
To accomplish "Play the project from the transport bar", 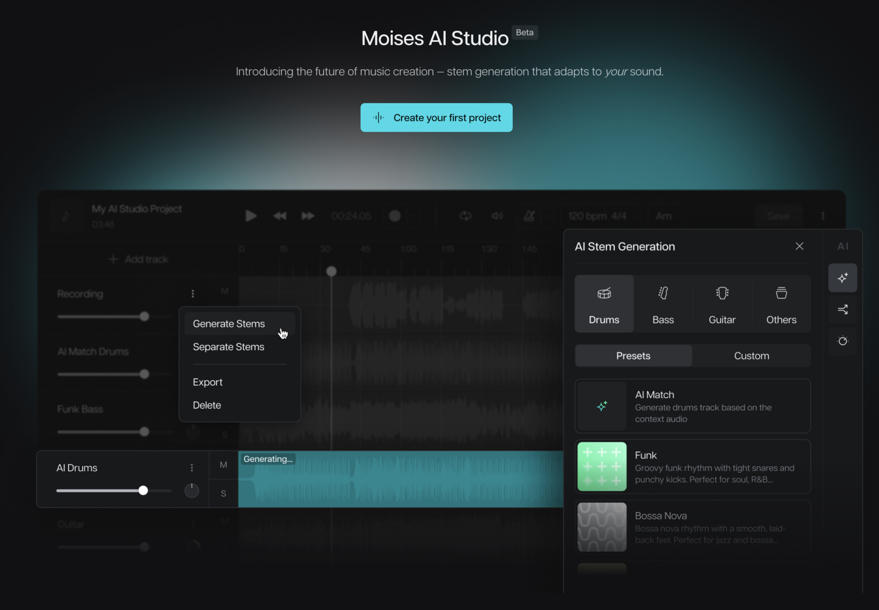I will [x=251, y=216].
